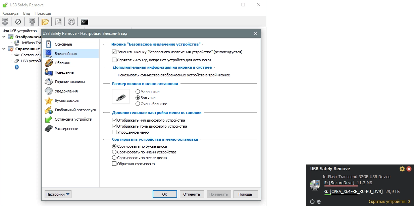This screenshot has width=414, height=206.
Task: Select the Bluetooth device icon in hidden devices
Action: point(17,67)
